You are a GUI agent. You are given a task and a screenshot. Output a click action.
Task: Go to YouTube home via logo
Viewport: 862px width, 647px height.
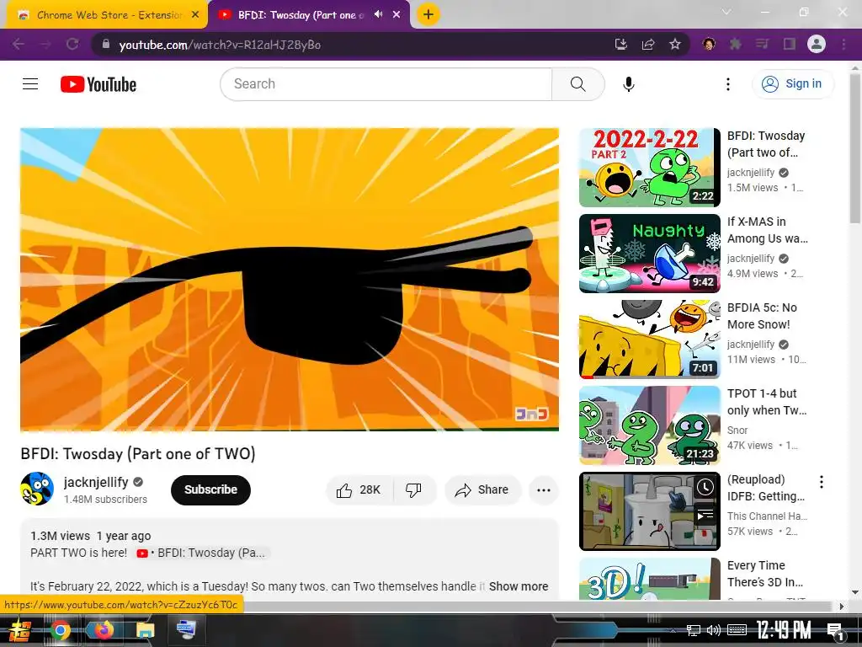(x=98, y=84)
